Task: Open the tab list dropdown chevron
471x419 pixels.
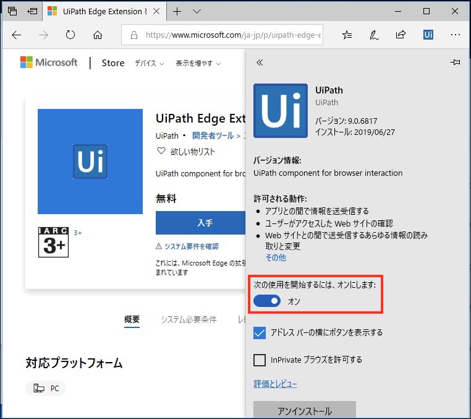Action: pyautogui.click(x=197, y=11)
